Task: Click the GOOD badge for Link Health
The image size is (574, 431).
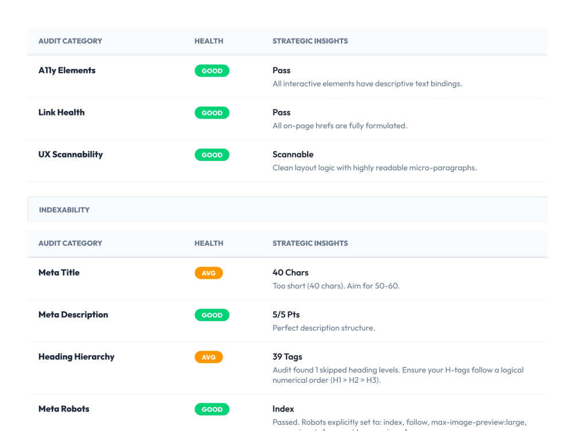Action: coord(212,113)
